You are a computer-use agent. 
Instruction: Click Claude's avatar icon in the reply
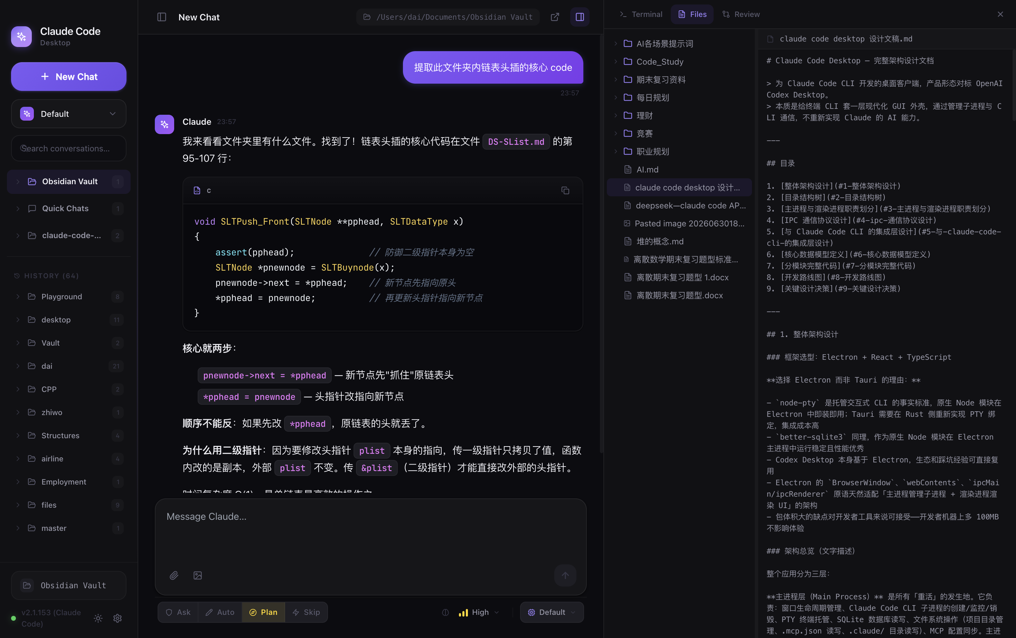164,124
